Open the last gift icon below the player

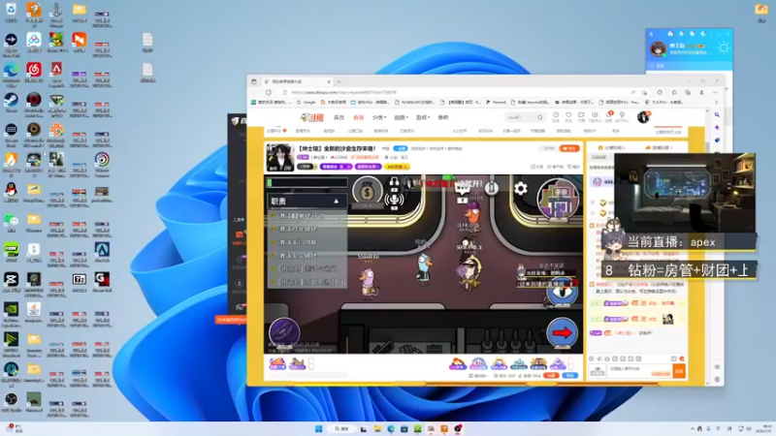point(558,364)
